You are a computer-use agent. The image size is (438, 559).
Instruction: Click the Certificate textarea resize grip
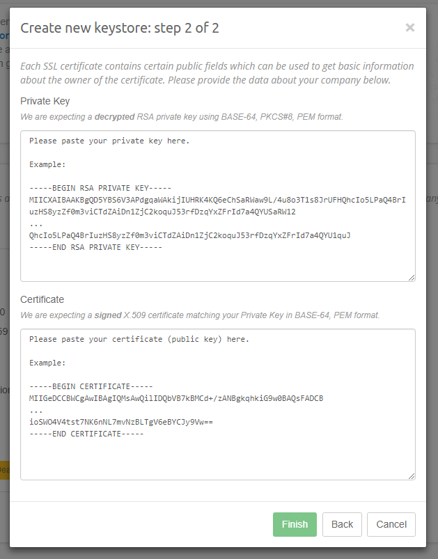412,475
